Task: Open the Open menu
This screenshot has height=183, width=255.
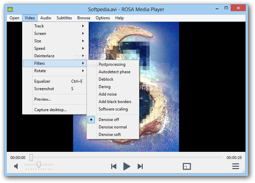Action: [14, 18]
